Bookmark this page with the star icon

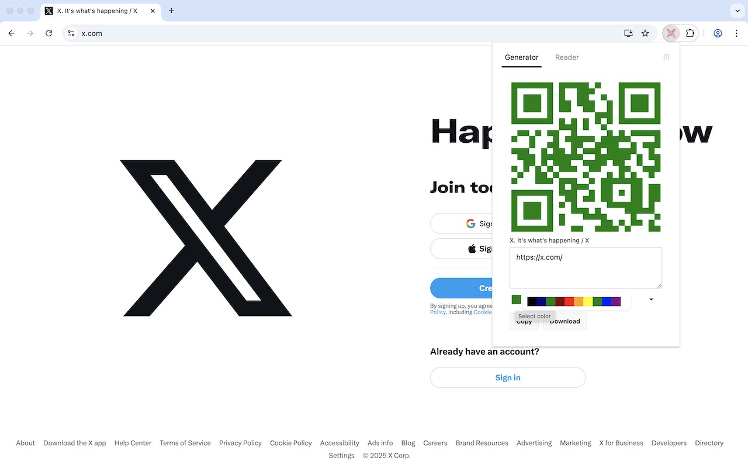(645, 33)
